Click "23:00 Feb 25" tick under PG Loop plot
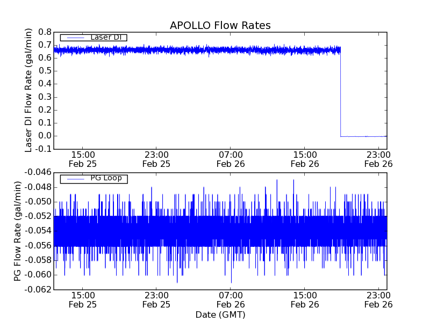Viewport: 430px width, 322px height. coord(156,300)
